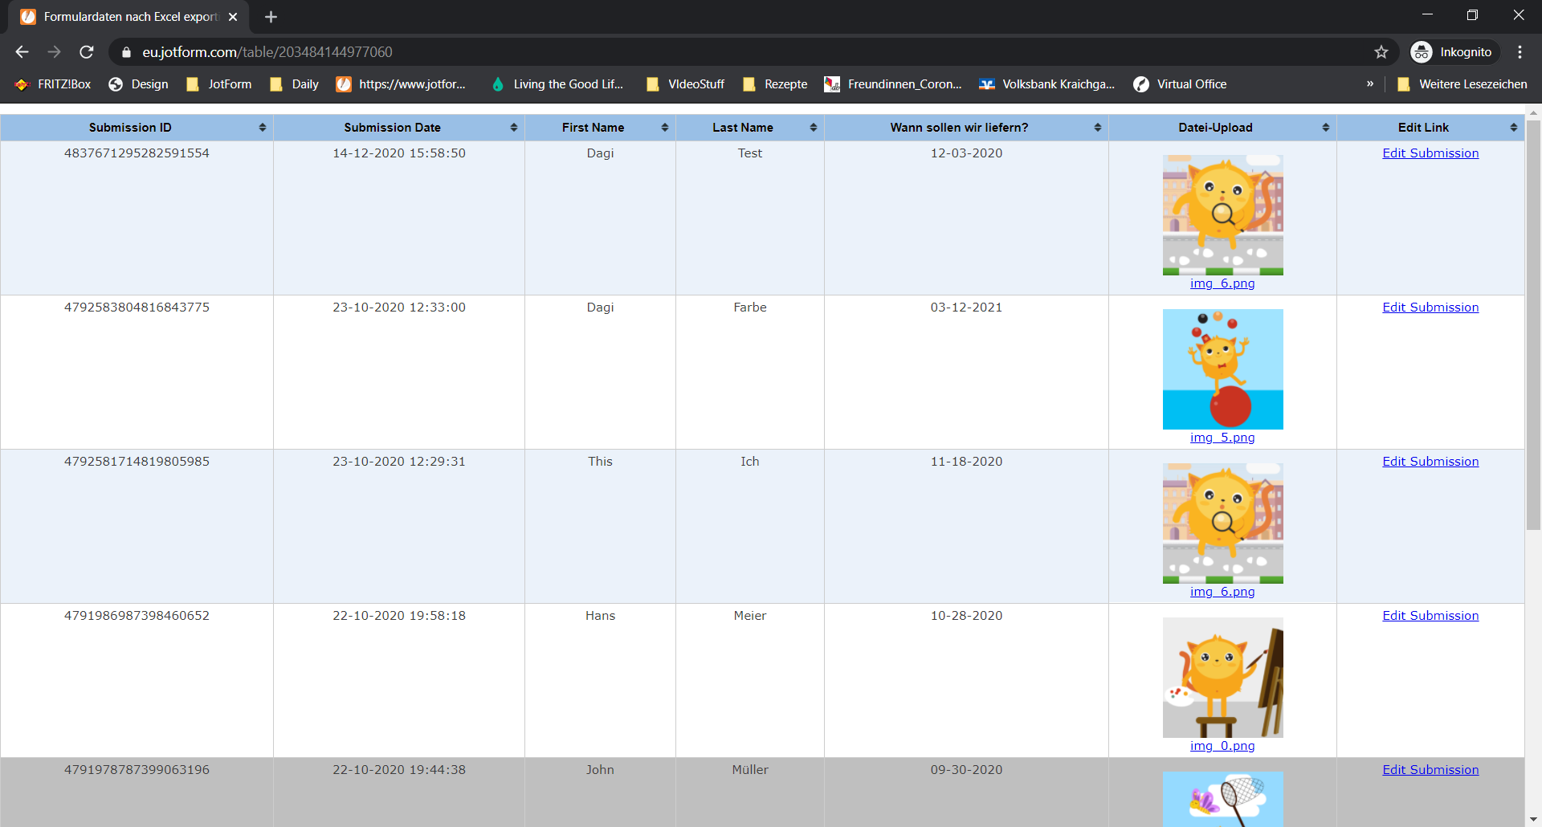
Task: Click Edit Submission for Hans Meier
Action: (1430, 616)
